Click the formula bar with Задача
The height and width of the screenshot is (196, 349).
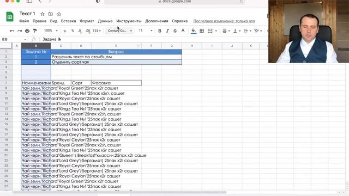point(154,39)
